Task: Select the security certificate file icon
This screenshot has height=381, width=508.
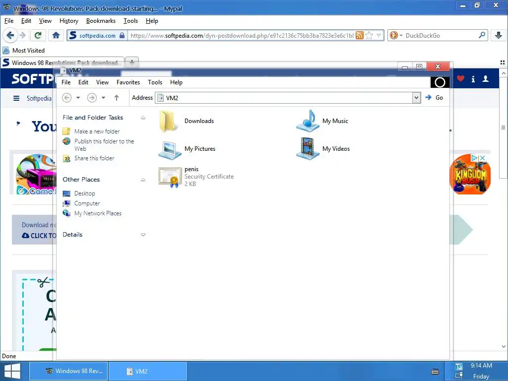Action: pos(170,177)
